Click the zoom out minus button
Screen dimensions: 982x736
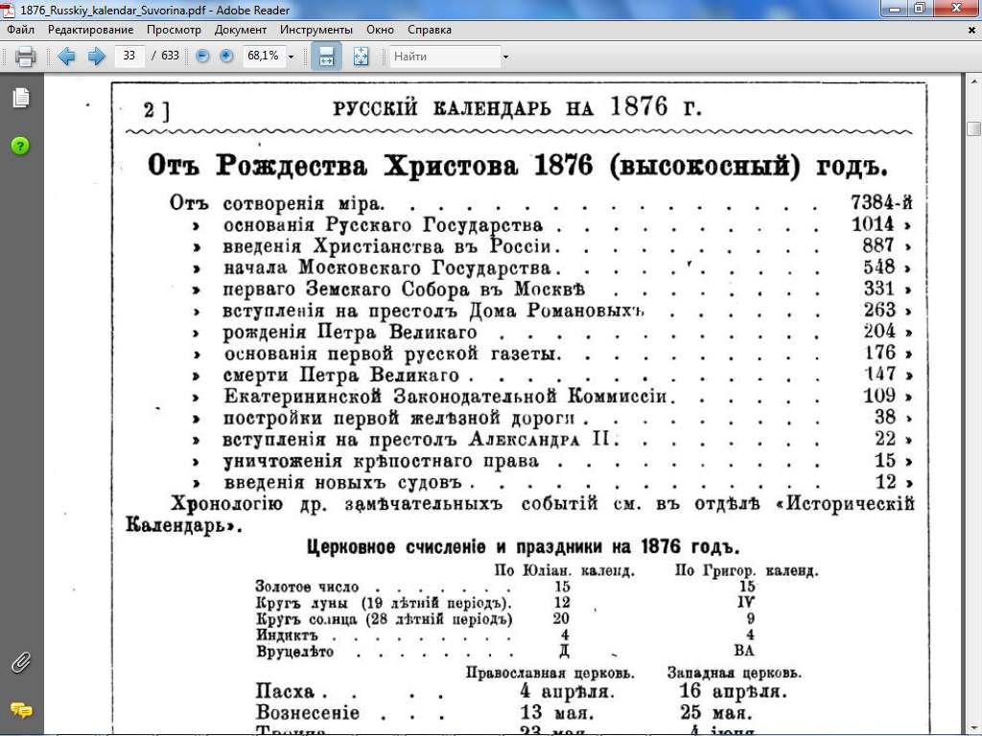pos(202,57)
